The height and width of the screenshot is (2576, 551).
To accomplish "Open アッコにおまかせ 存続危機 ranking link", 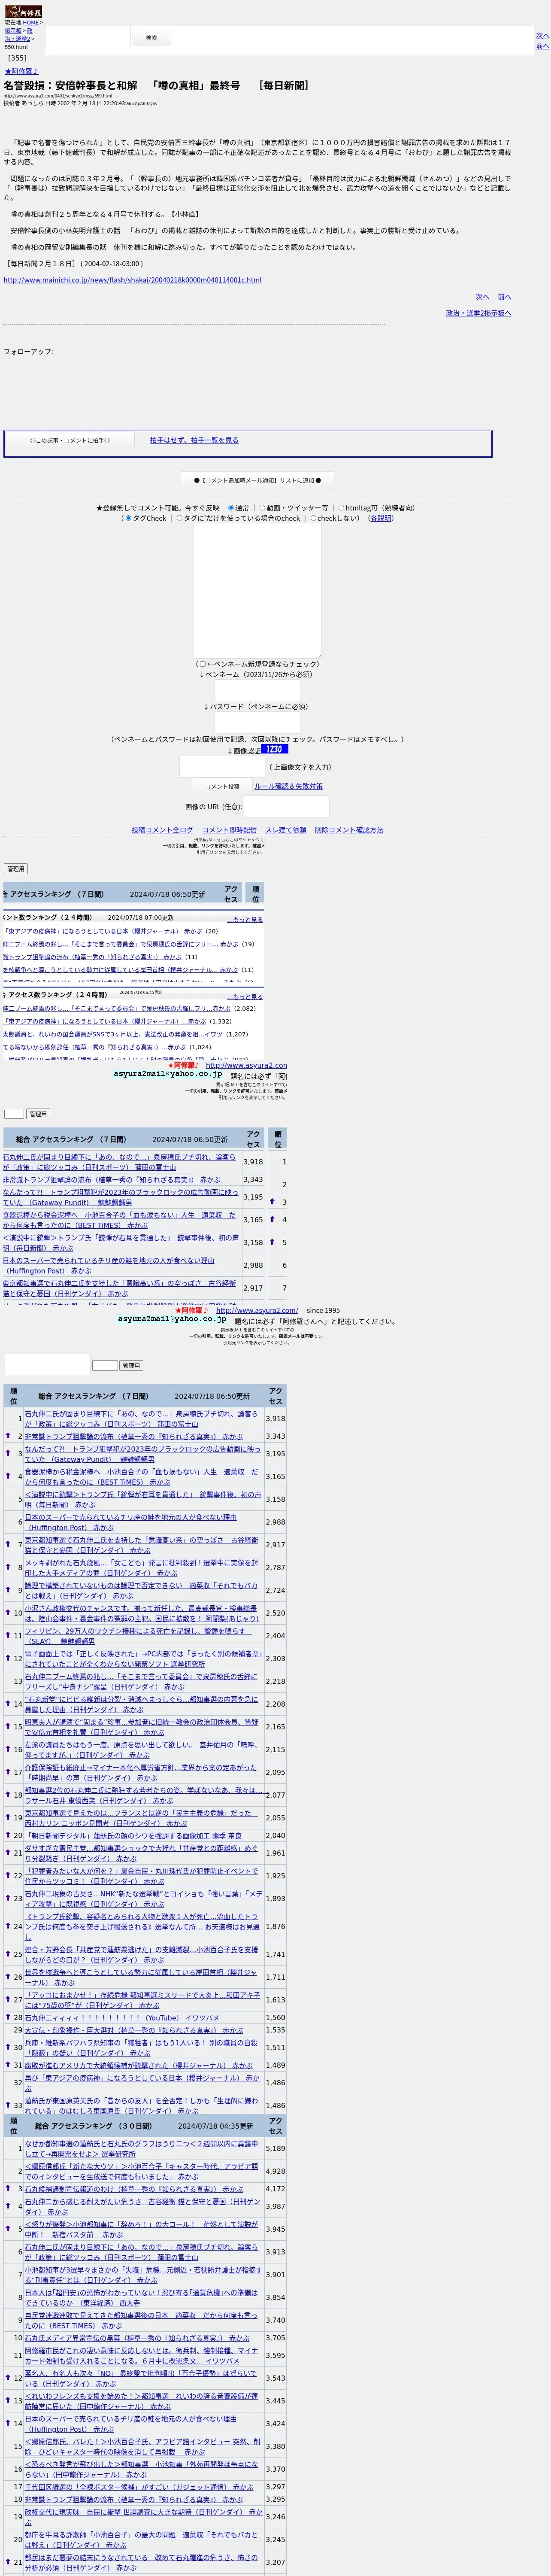I will [142, 2000].
